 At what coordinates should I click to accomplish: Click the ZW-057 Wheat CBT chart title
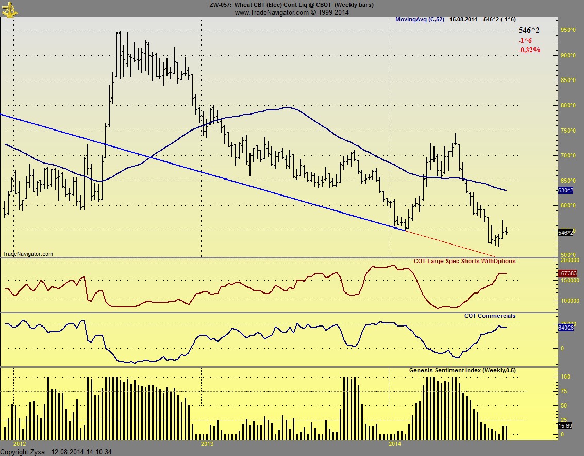coord(292,5)
